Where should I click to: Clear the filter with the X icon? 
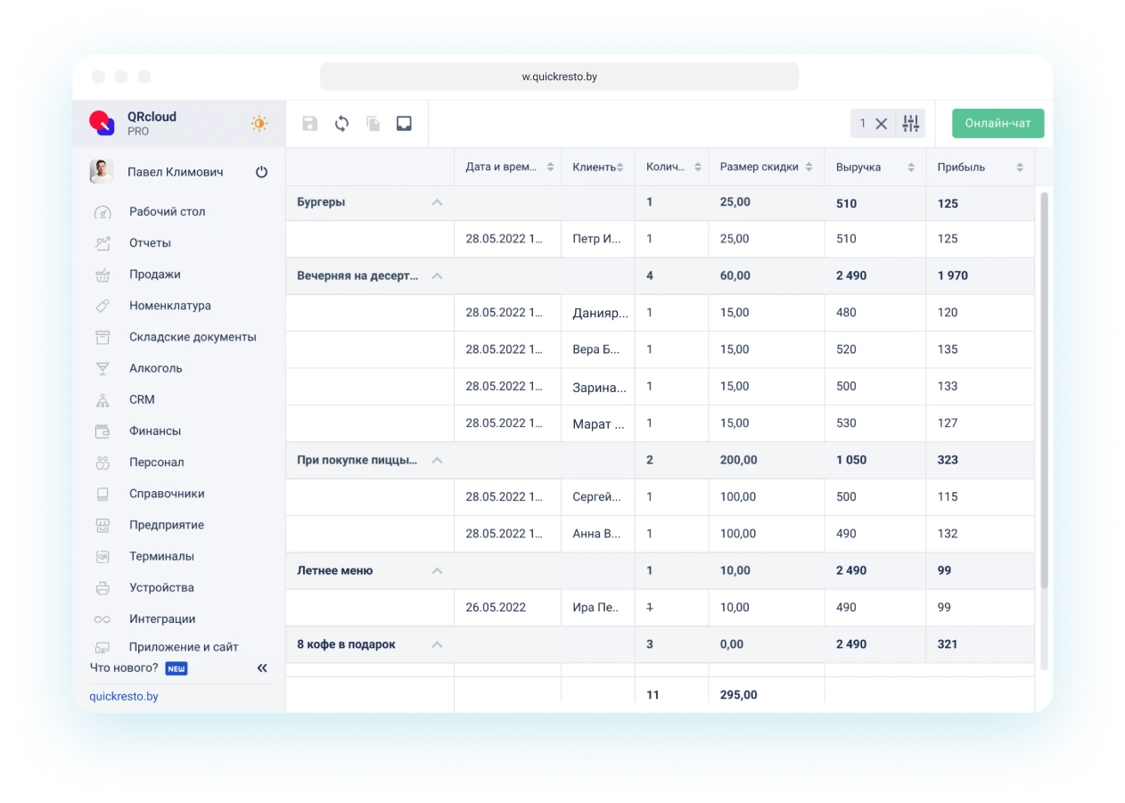tap(881, 124)
